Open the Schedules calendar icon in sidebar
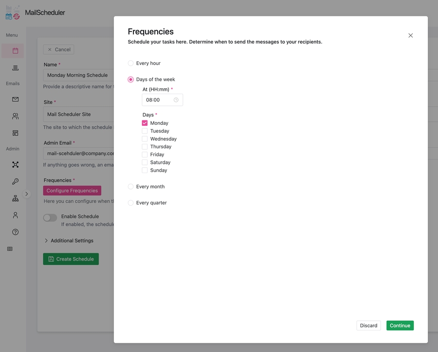 pyautogui.click(x=15, y=51)
